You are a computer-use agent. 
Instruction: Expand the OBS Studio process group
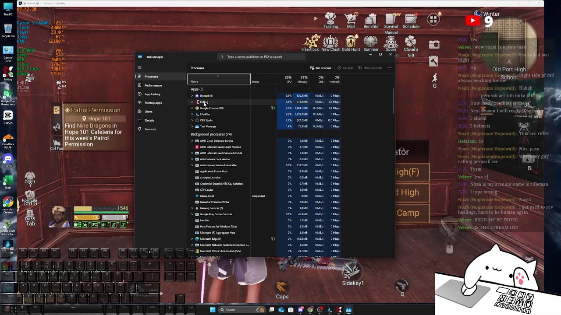[x=192, y=120]
